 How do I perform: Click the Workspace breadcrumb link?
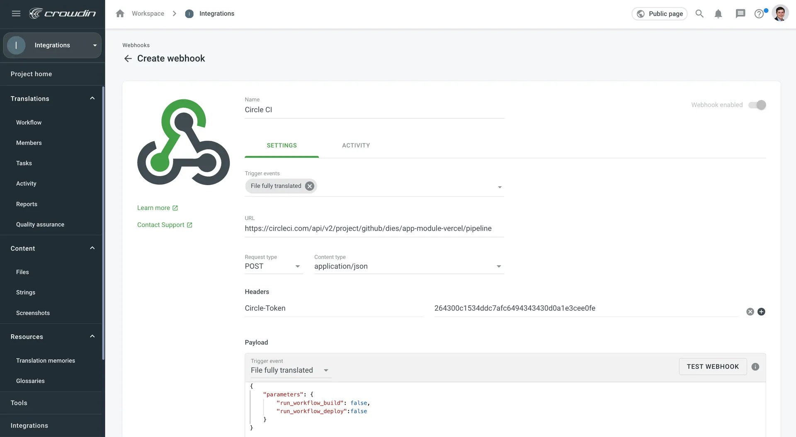pos(148,14)
